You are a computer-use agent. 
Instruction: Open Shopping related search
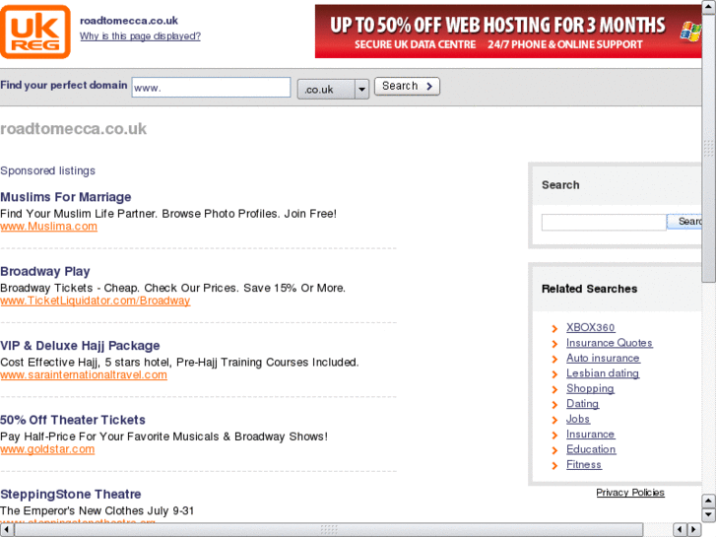[x=590, y=388]
